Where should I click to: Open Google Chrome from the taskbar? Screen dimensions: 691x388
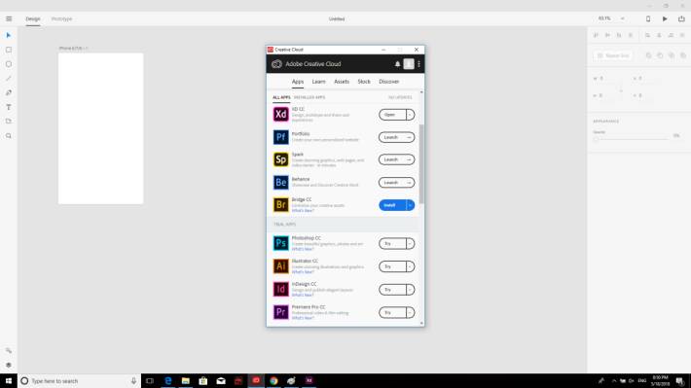click(273, 380)
